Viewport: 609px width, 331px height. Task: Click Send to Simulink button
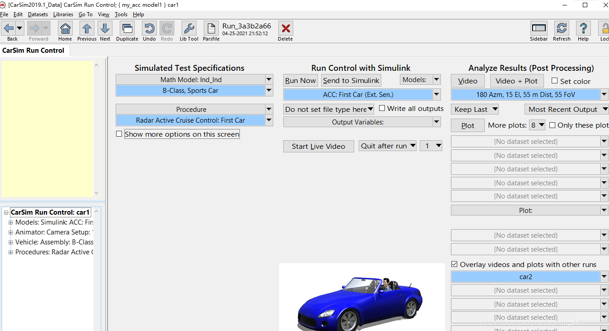pos(351,80)
